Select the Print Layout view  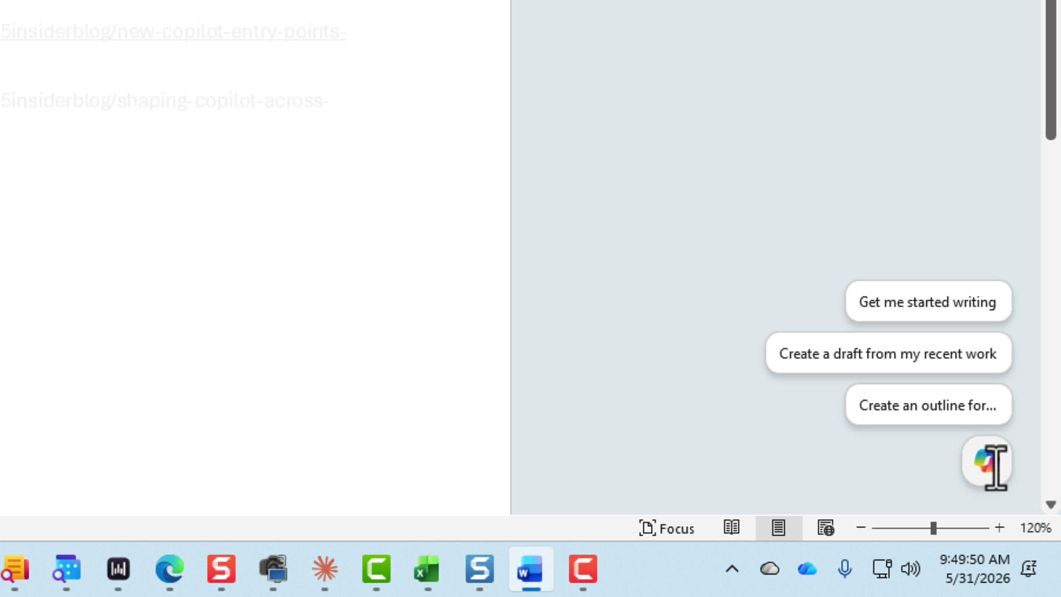[779, 528]
